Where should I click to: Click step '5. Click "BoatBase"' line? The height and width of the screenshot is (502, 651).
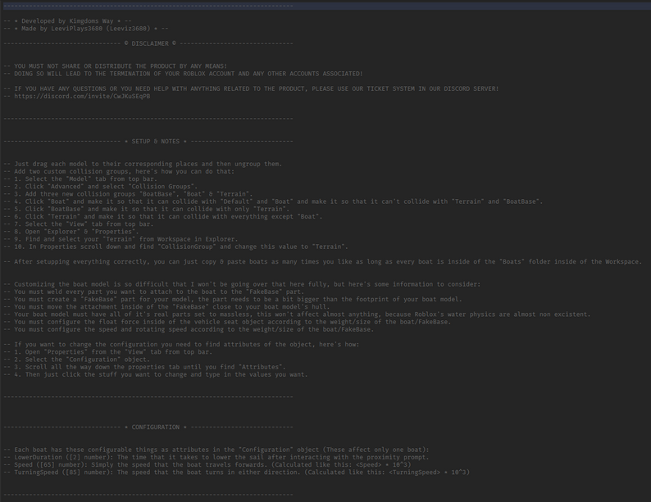click(147, 209)
